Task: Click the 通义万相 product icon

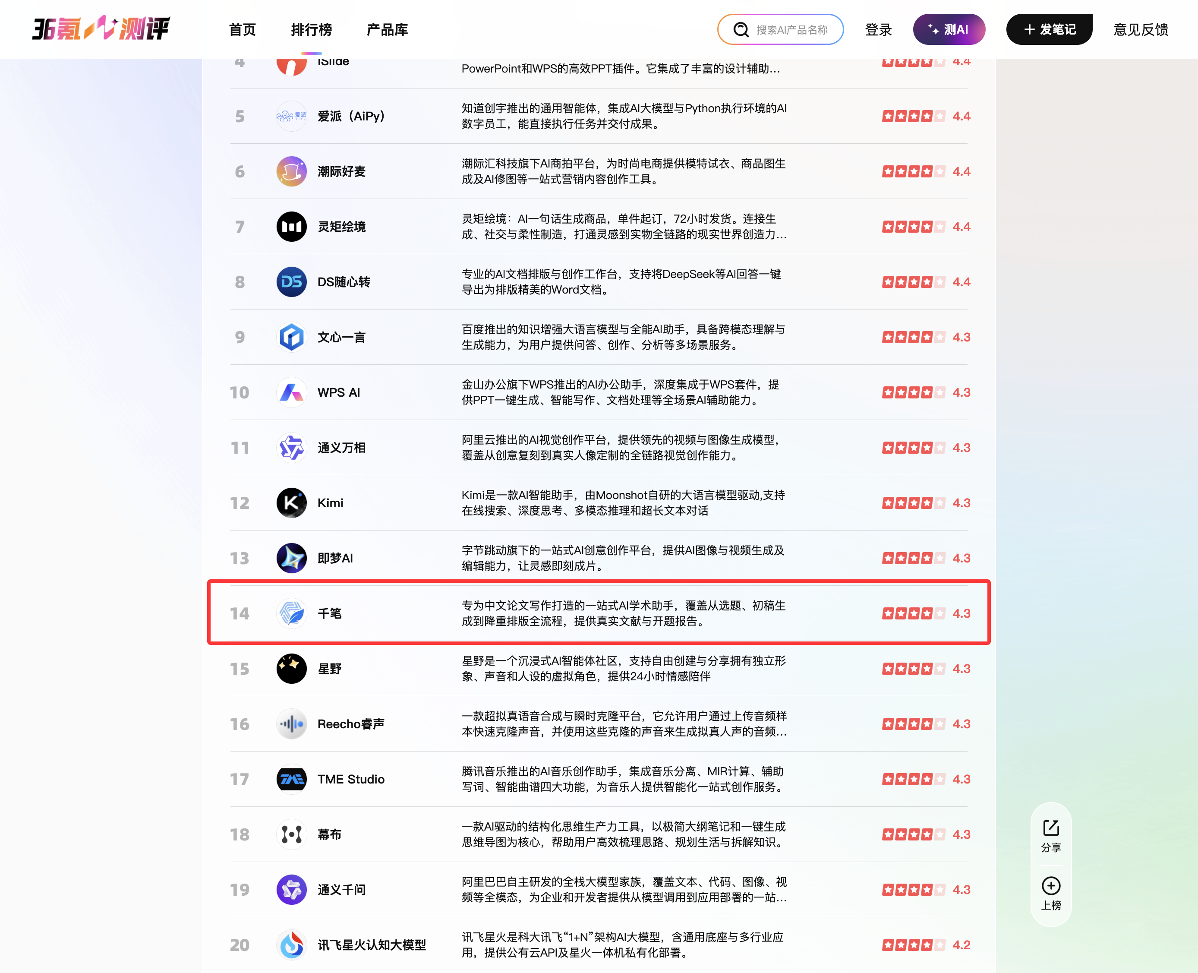Action: pyautogui.click(x=291, y=448)
